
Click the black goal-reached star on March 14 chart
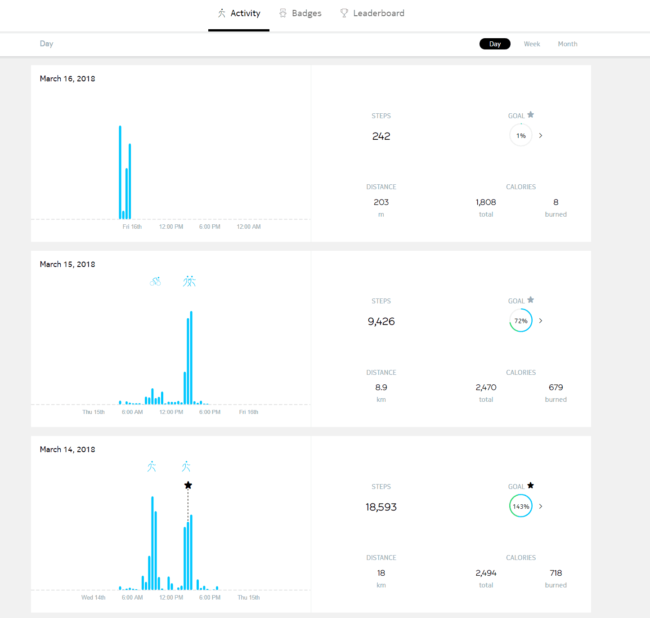pyautogui.click(x=188, y=485)
